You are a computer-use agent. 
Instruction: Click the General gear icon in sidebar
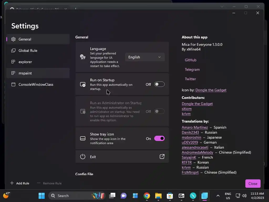click(x=13, y=39)
